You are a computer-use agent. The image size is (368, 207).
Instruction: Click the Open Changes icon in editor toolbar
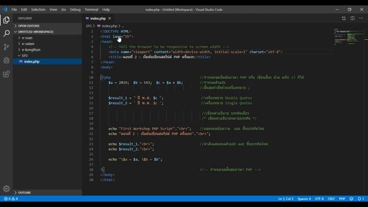pos(344,18)
